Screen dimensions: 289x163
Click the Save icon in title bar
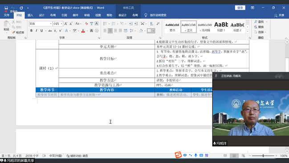pyautogui.click(x=6, y=8)
